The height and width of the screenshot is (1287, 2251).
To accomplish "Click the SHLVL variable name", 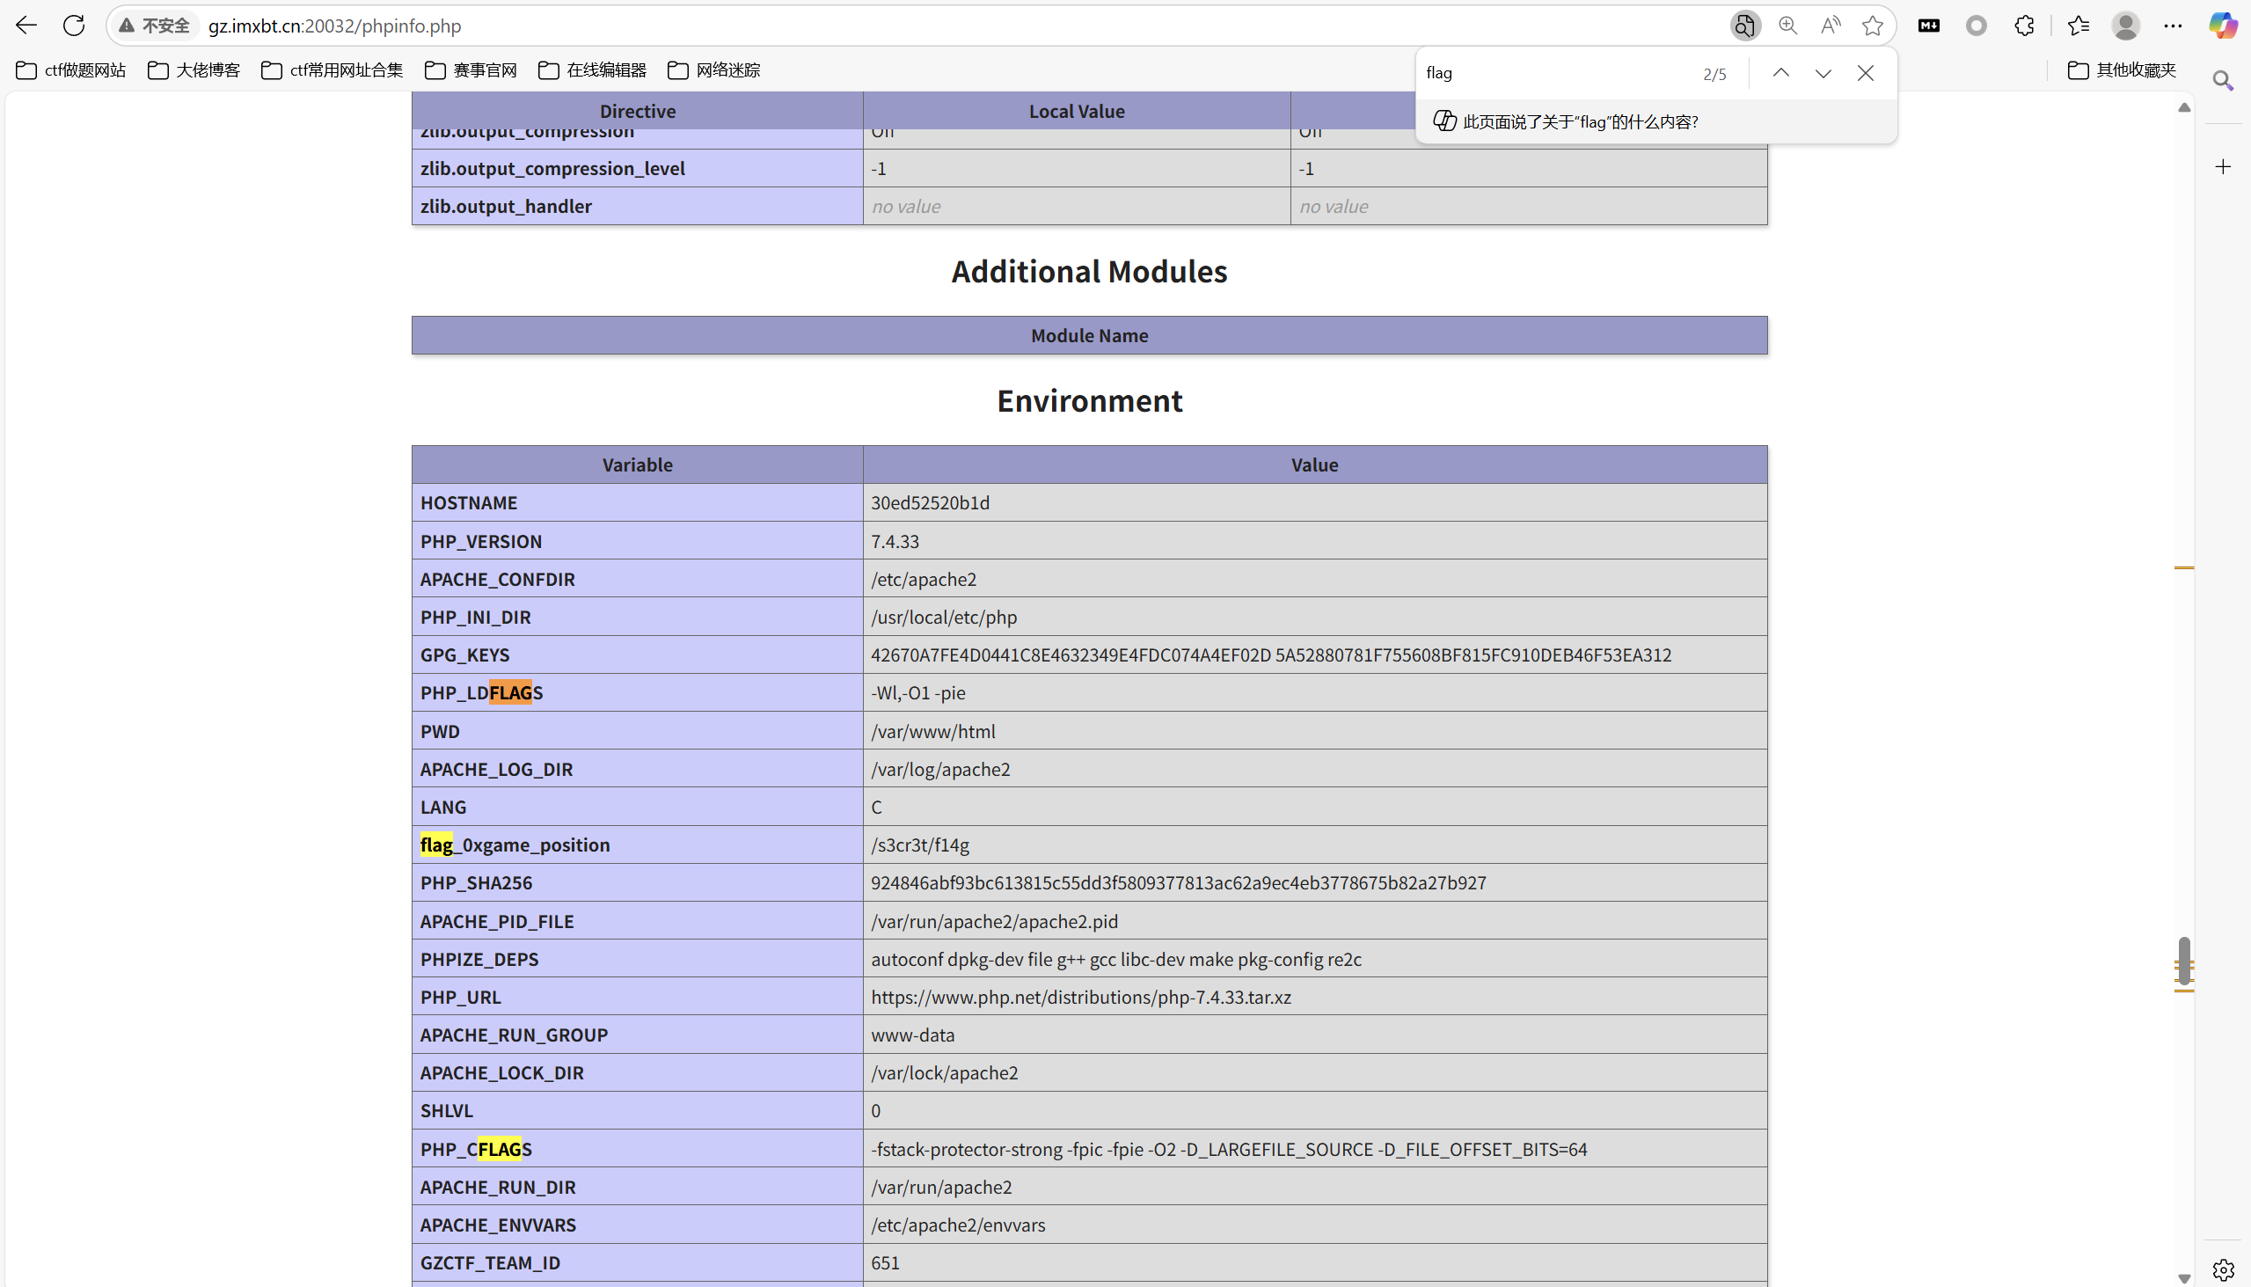I will pos(446,1110).
